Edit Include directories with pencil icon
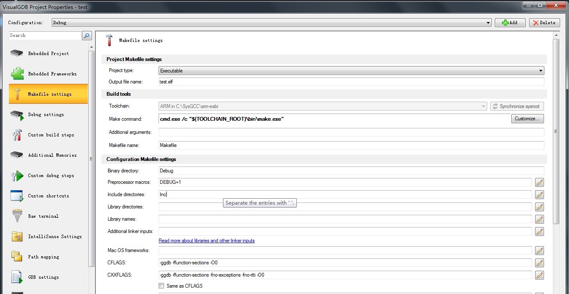 click(x=539, y=195)
